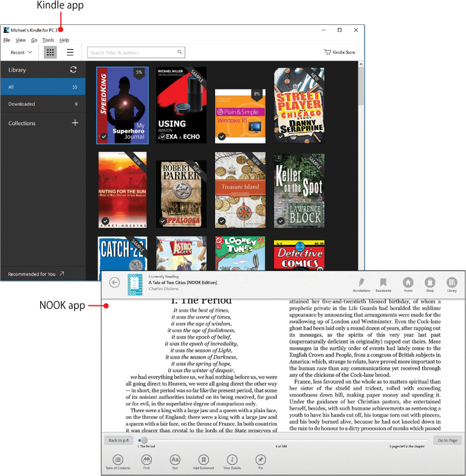The image size is (466, 476).
Task: Open the File menu
Action: [x=7, y=40]
